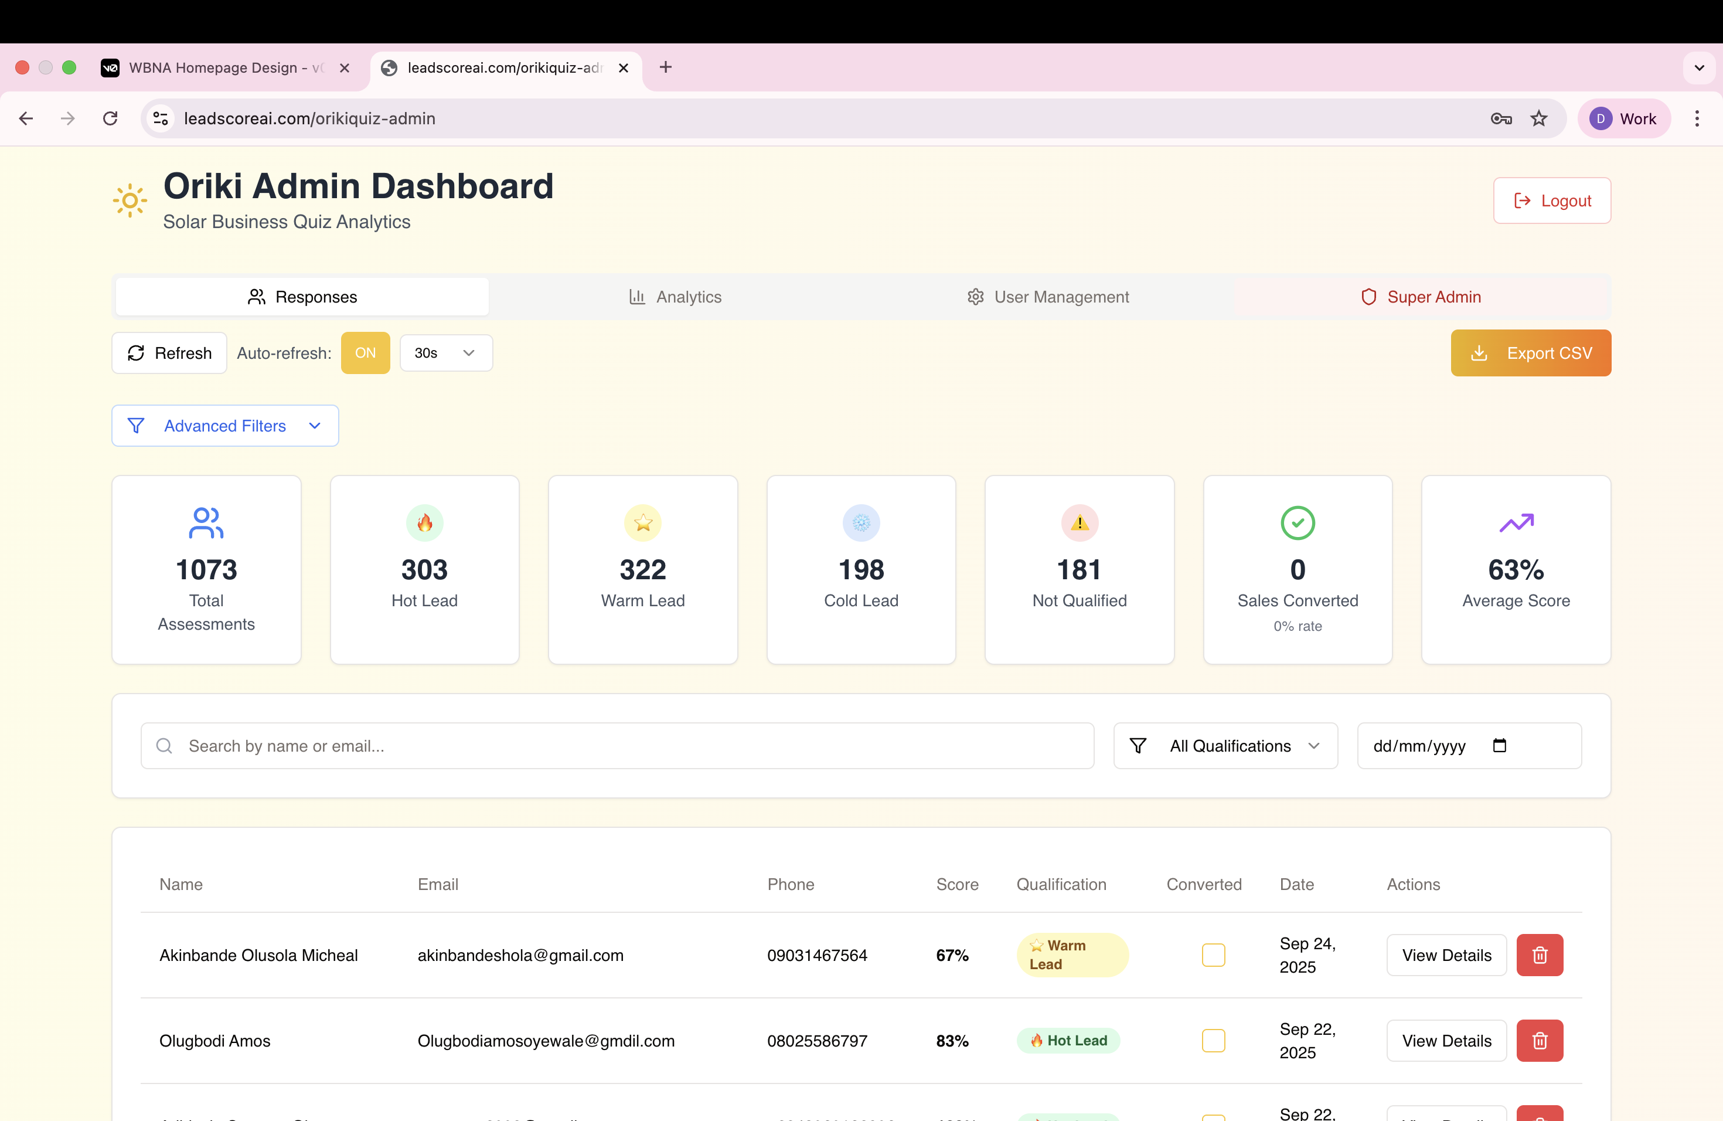View Details for Olugbodi Amos
The image size is (1723, 1121).
1446,1041
